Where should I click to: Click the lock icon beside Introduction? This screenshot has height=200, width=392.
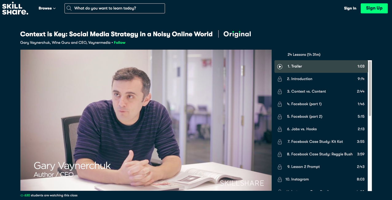[280, 79]
